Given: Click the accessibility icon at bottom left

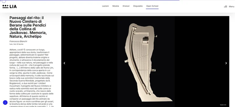Looking at the screenshot, I should tap(5, 103).
